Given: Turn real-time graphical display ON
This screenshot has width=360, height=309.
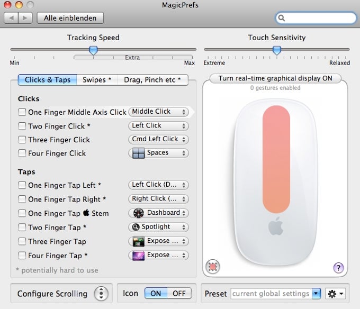Looking at the screenshot, I should click(x=275, y=78).
